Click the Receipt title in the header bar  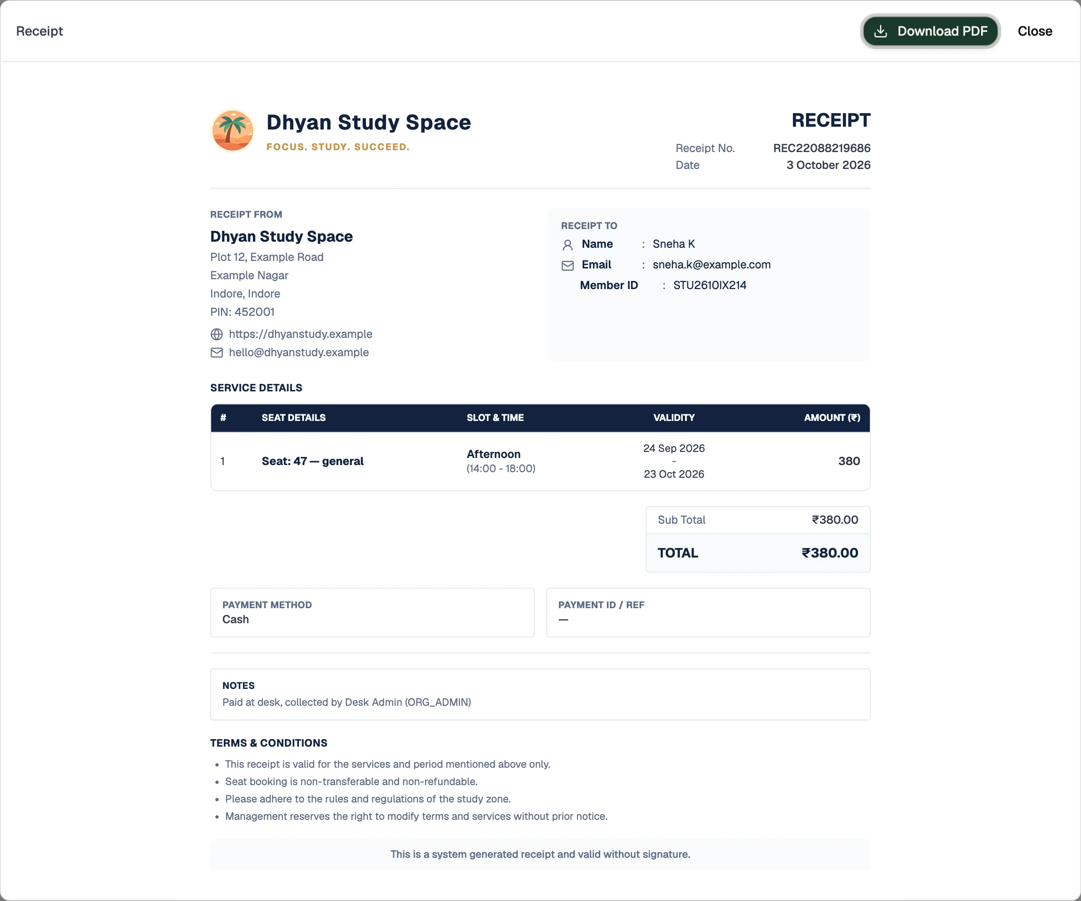point(39,31)
